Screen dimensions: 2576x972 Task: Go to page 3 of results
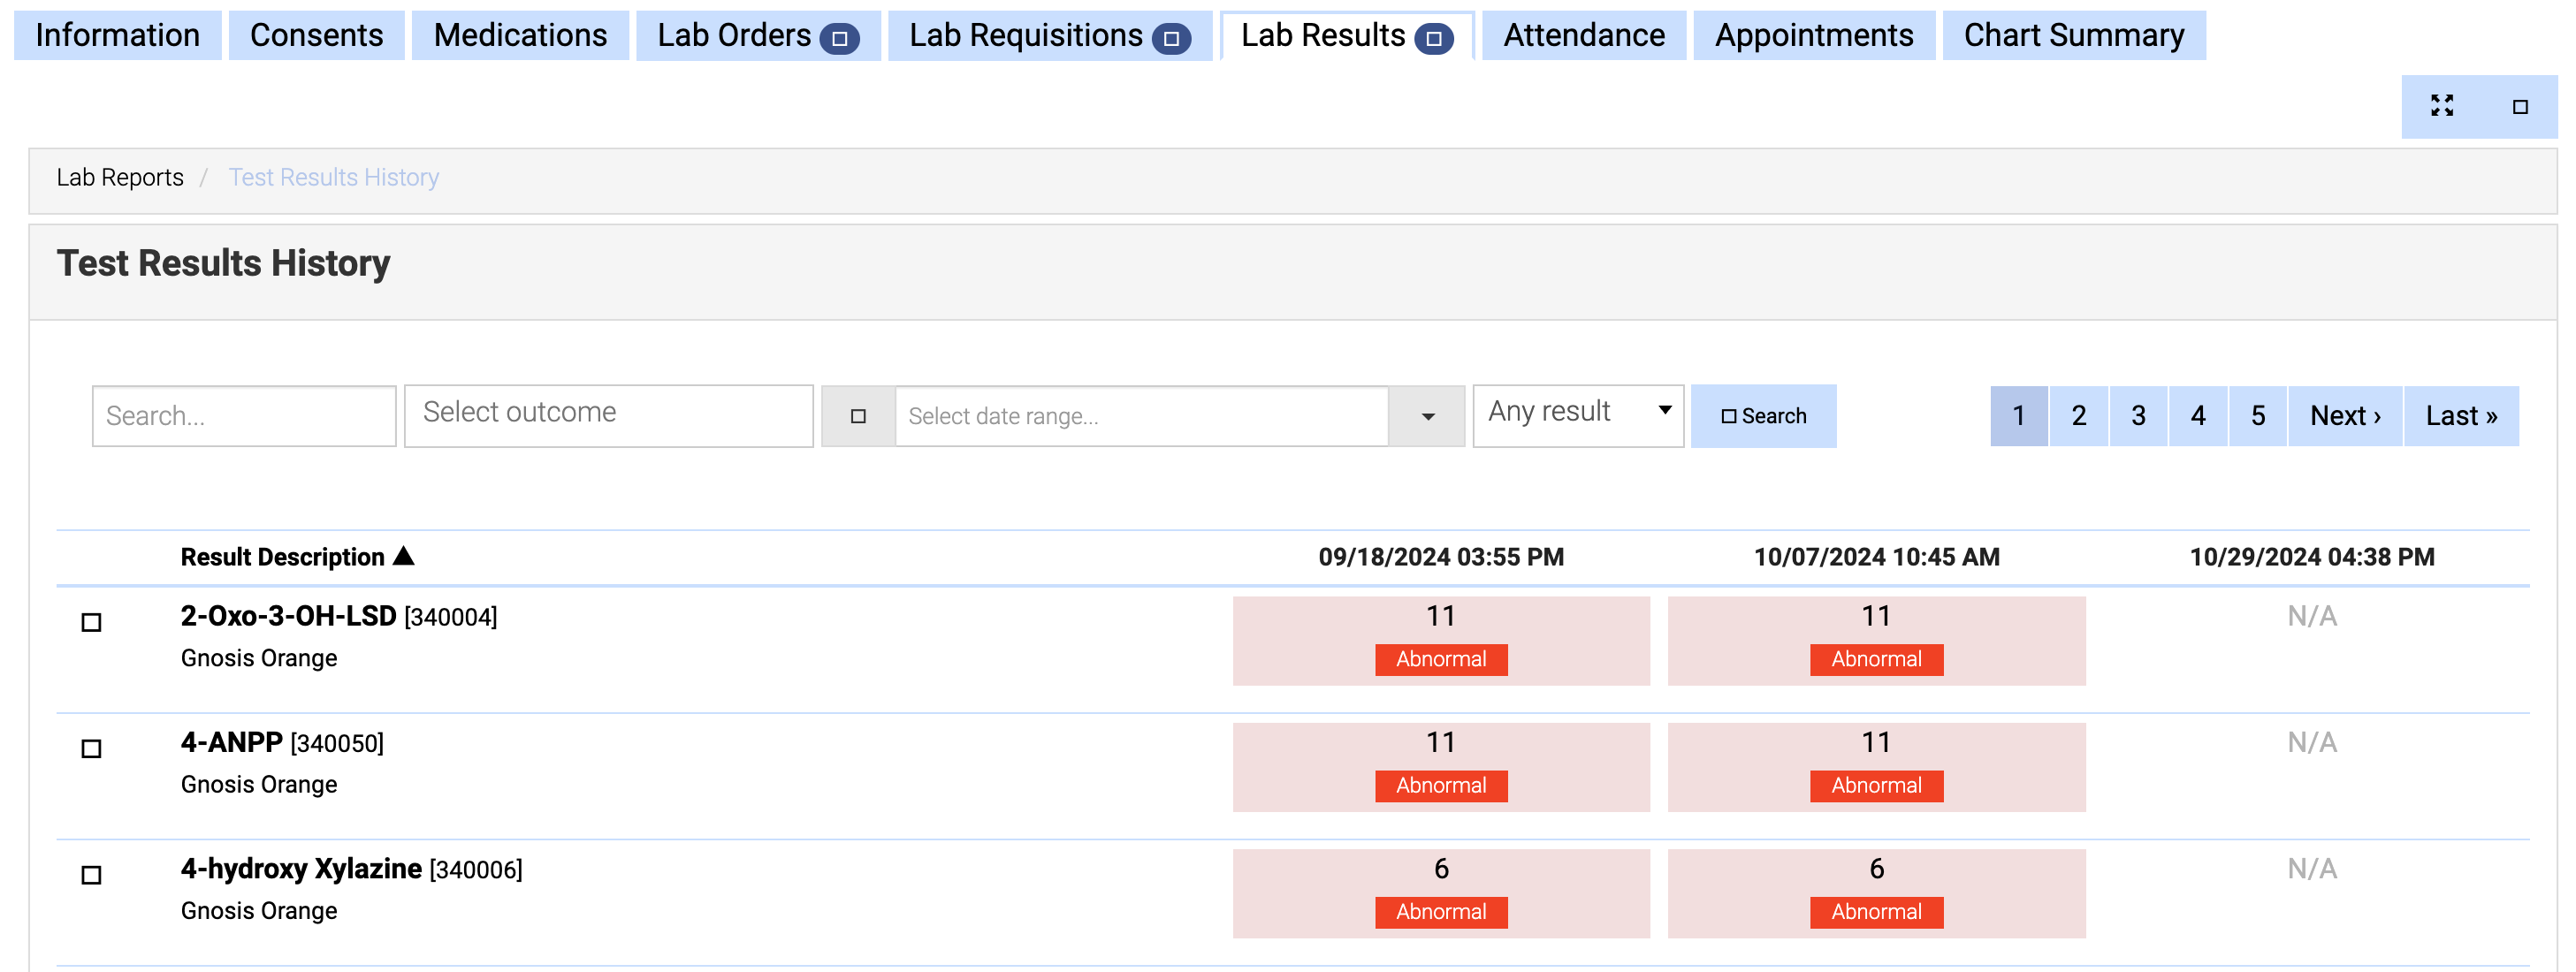(x=2138, y=415)
